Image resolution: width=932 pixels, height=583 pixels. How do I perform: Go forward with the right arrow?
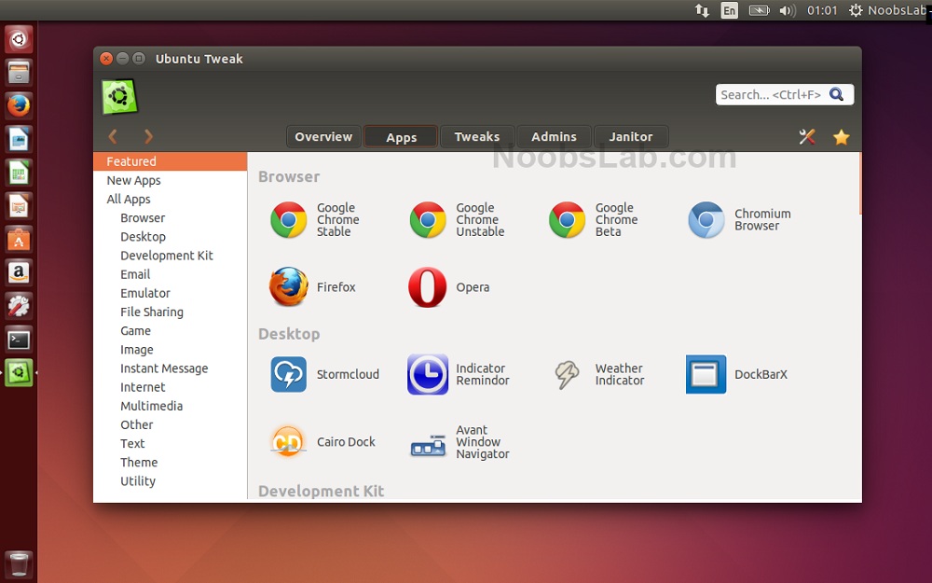click(148, 137)
